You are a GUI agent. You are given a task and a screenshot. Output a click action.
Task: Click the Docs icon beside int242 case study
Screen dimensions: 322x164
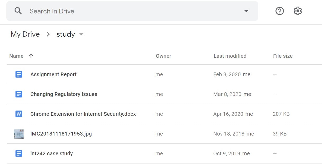pyautogui.click(x=19, y=153)
